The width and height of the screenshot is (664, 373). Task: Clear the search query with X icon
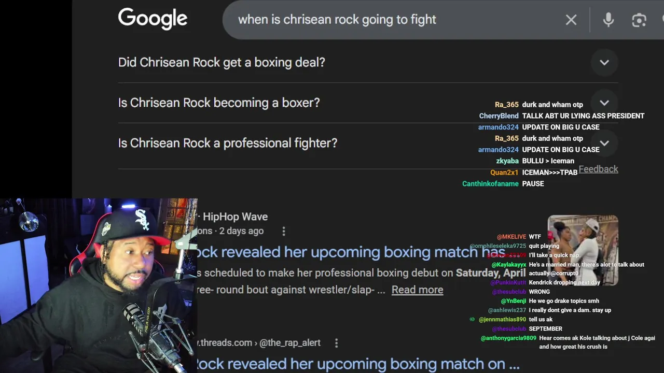coord(571,20)
